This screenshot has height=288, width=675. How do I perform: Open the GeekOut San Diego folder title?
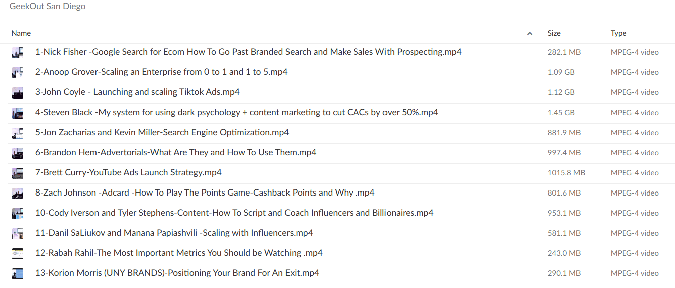(47, 7)
